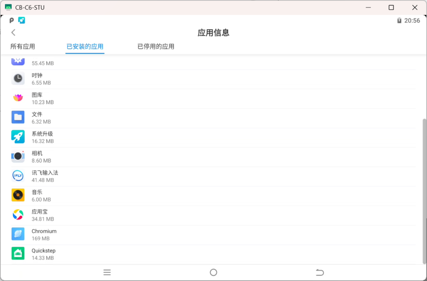The width and height of the screenshot is (427, 281).
Task: Tap the home circle navigation button
Action: [x=213, y=272]
